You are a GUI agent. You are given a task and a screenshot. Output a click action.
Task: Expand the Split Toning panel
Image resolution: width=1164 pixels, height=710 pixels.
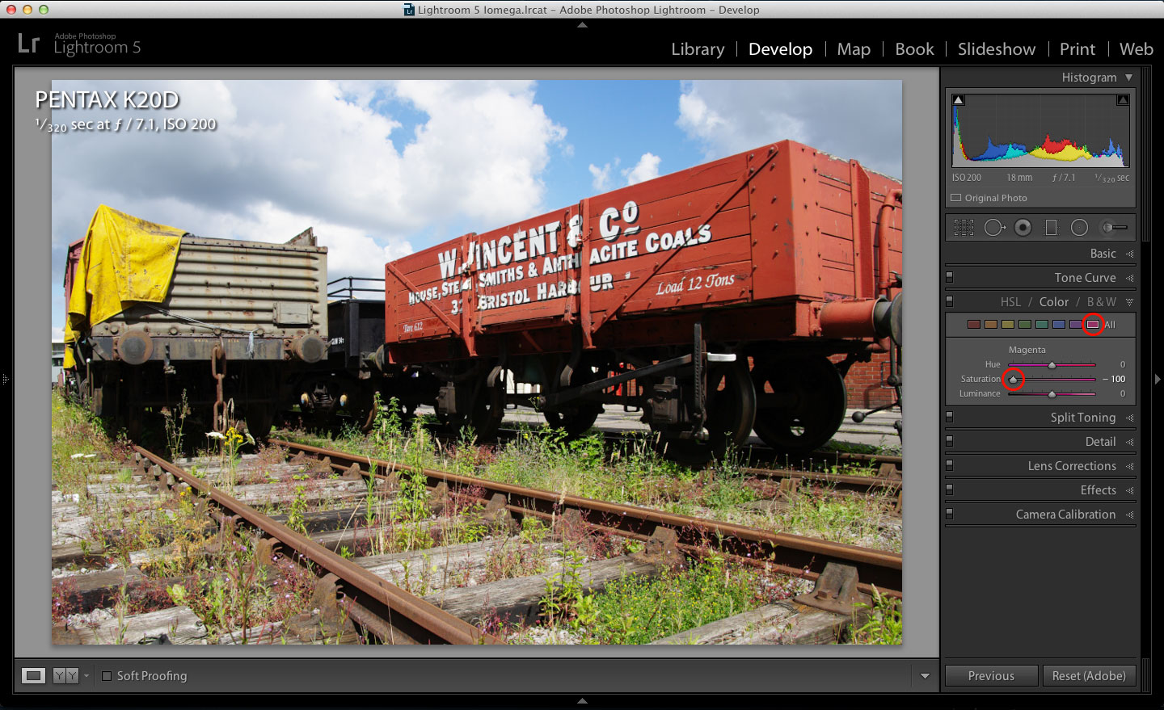click(x=1129, y=418)
